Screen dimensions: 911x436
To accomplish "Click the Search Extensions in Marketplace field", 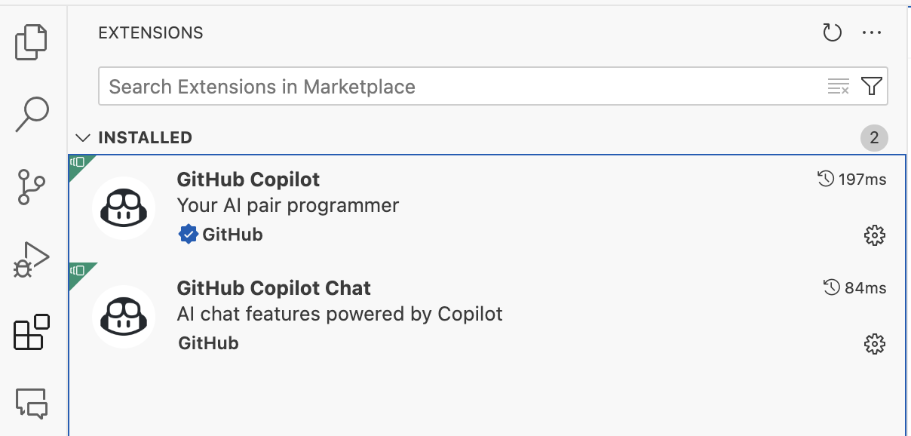I will tap(377, 86).
